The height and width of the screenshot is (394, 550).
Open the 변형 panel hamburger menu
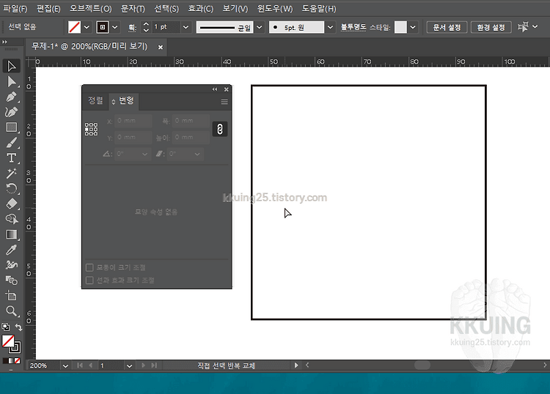224,102
